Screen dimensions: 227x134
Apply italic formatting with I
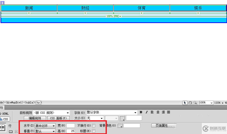point(147,112)
